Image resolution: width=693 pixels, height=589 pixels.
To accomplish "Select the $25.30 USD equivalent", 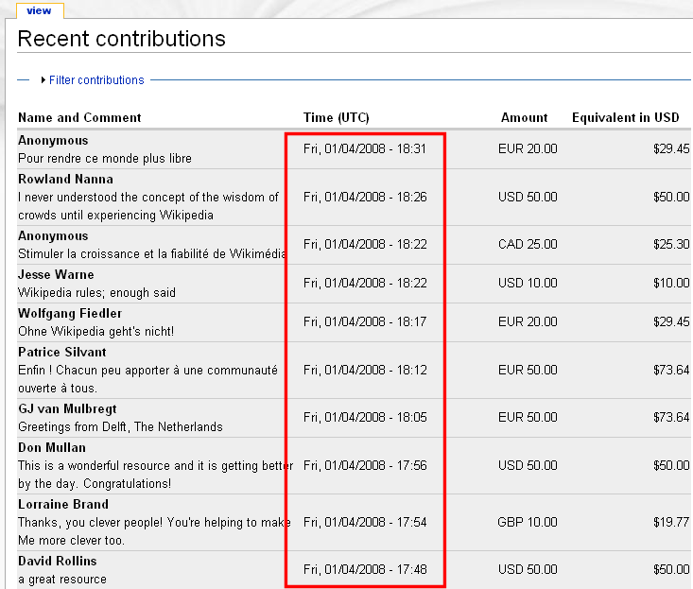I will 671,244.
